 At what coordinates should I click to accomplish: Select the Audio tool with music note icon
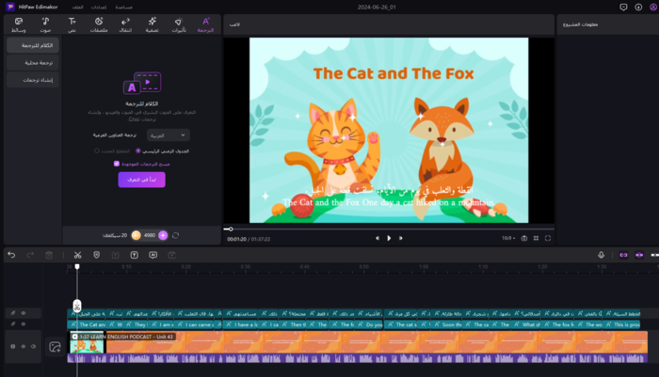[x=44, y=24]
